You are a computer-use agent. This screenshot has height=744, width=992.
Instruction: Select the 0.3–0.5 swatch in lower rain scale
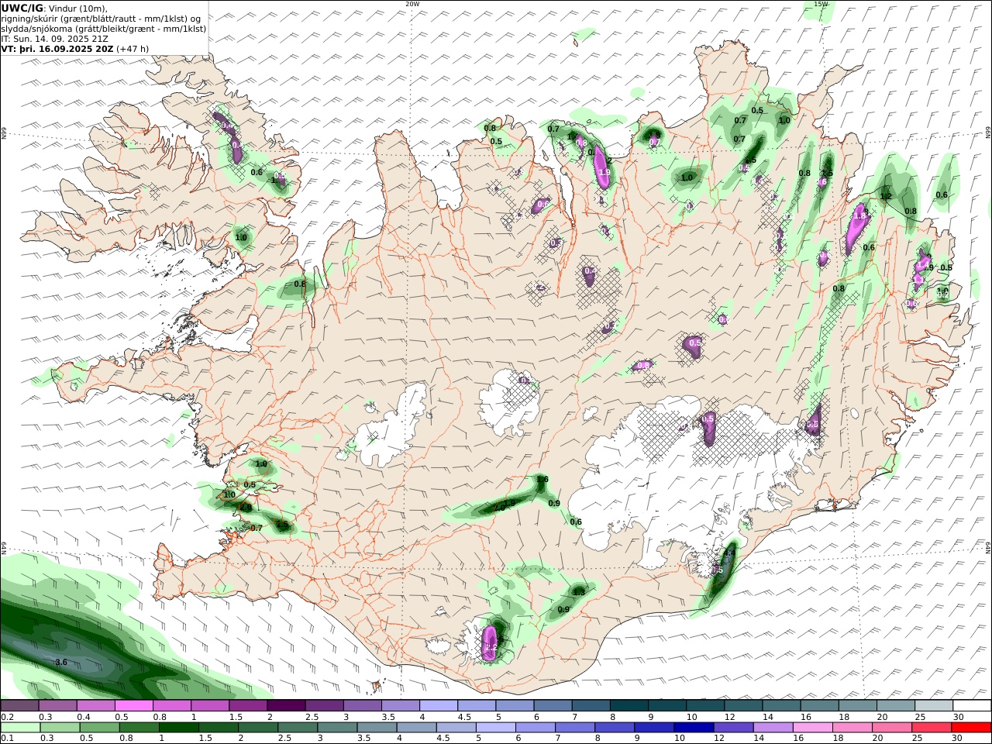tap(60, 728)
